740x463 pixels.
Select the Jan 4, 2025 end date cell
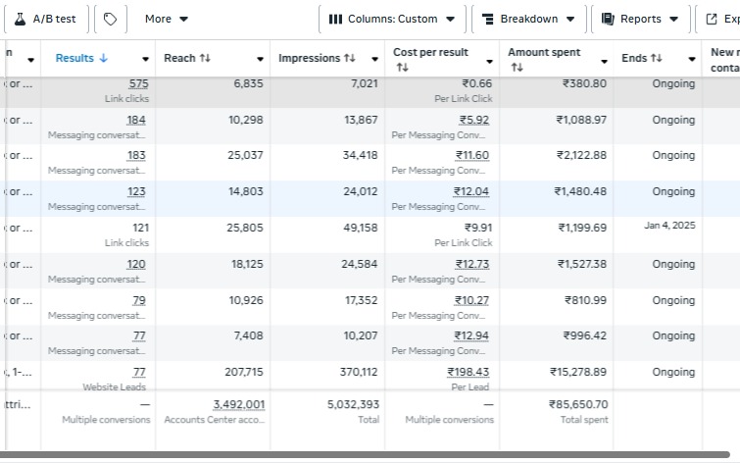(x=669, y=226)
